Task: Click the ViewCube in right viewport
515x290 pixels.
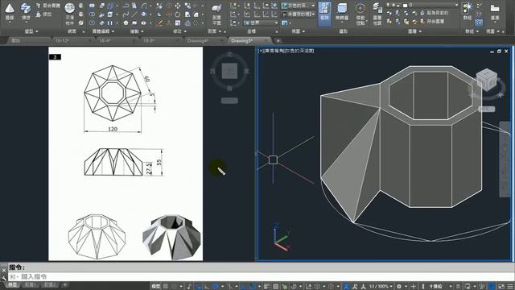Action: click(x=487, y=79)
